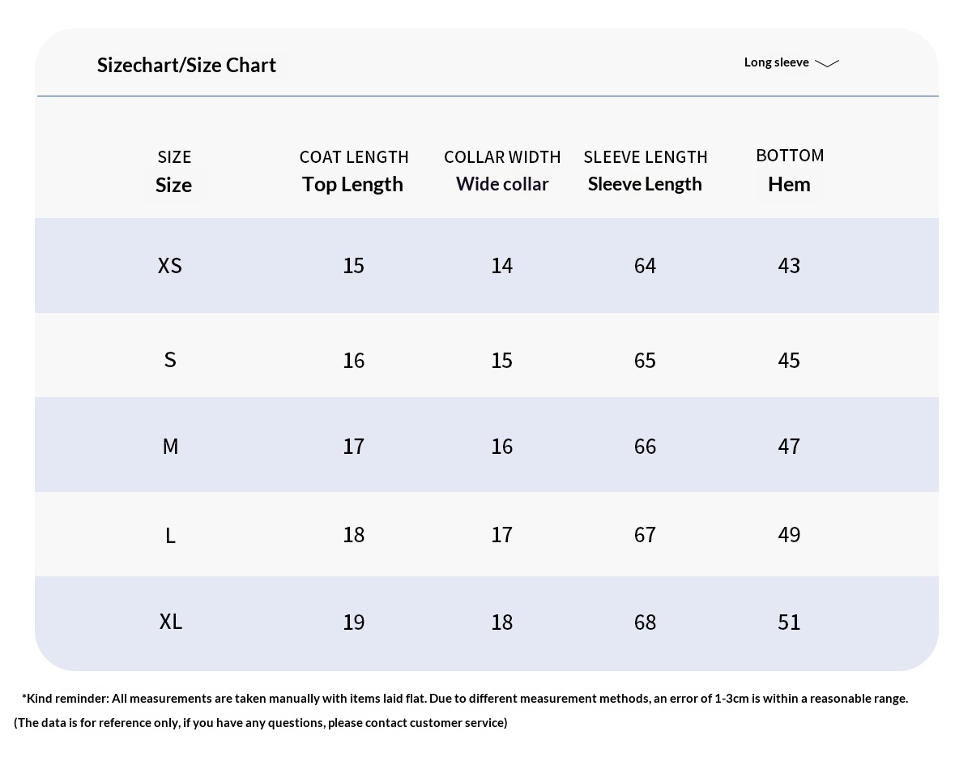Viewport: 972px width, 770px height.
Task: Select the BOTTOM Hem column header
Action: pos(790,170)
